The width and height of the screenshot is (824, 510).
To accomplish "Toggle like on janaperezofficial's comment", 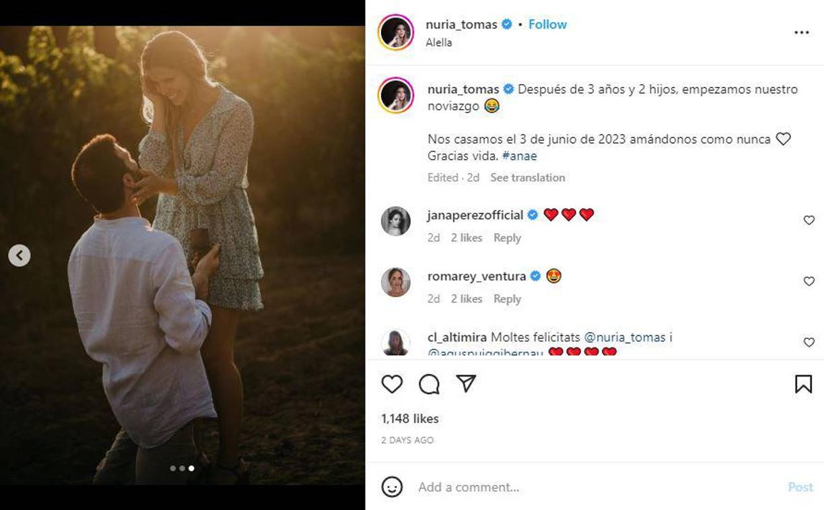I will point(809,220).
